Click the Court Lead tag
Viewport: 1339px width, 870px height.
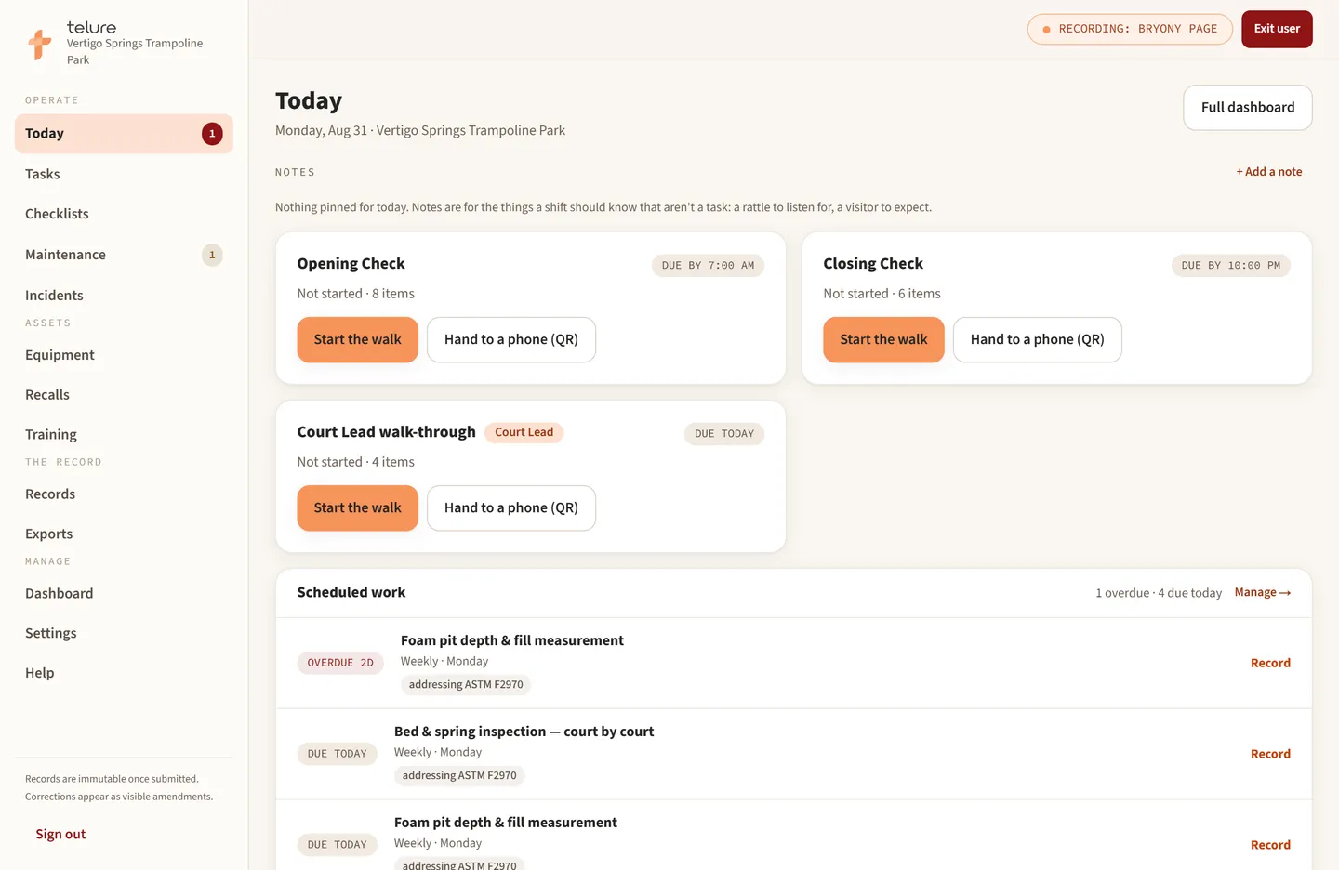tap(524, 432)
